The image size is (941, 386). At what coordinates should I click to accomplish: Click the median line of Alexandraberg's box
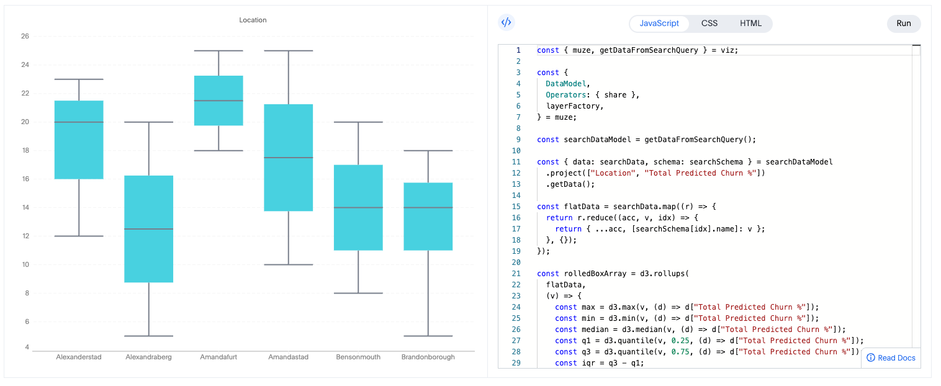click(148, 229)
